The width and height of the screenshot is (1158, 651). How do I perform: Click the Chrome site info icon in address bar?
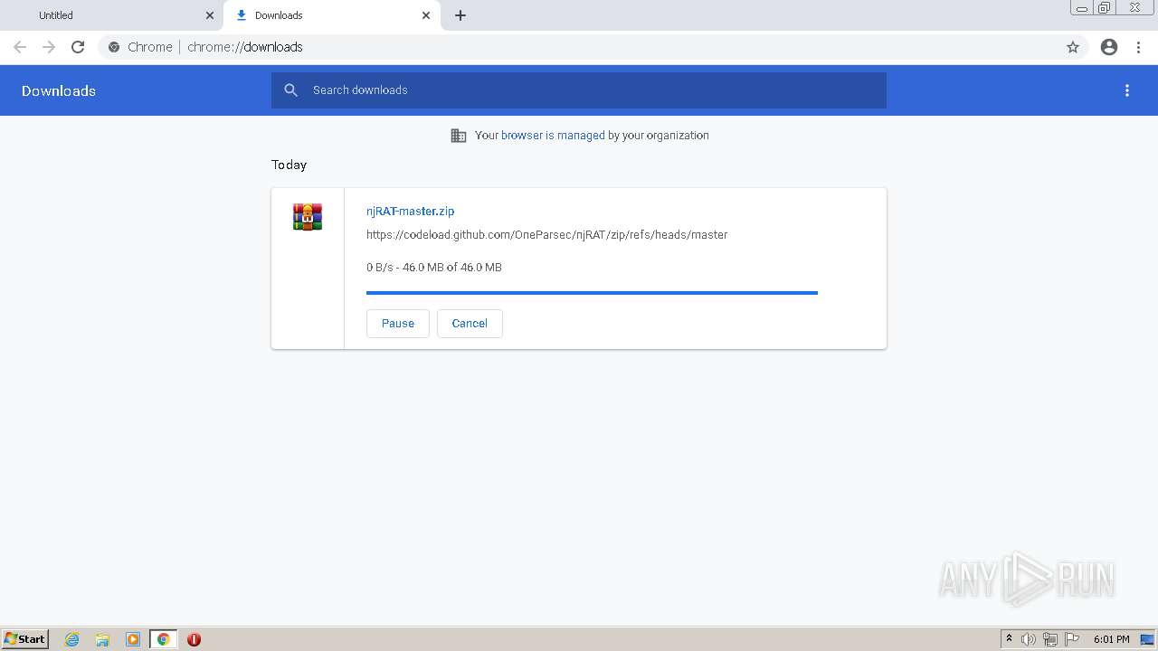[114, 47]
